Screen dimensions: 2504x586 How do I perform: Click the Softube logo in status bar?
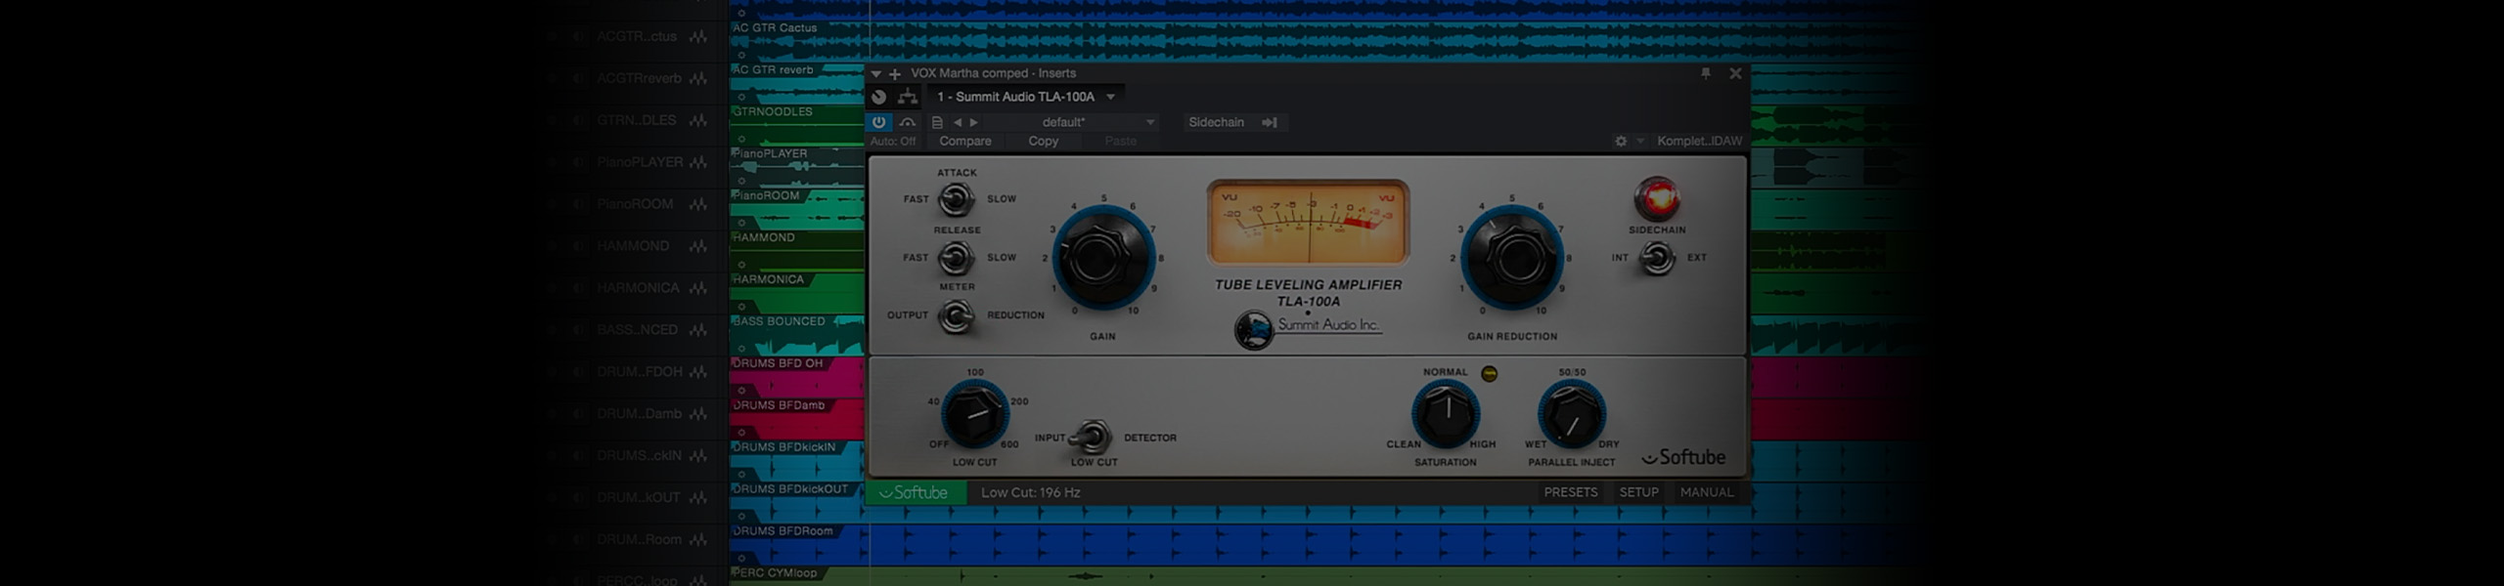pos(915,492)
